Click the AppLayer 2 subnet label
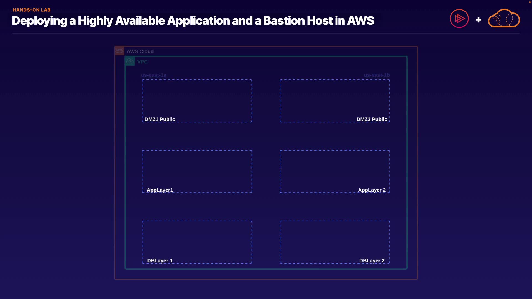532x299 pixels. [372, 190]
